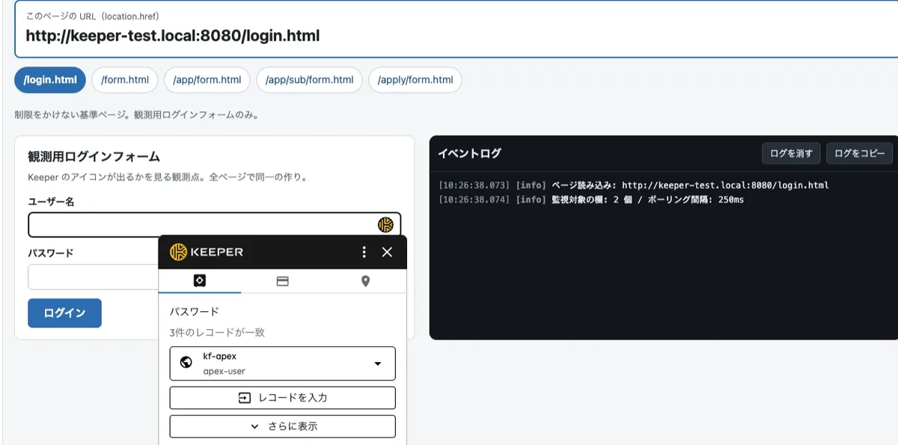Focus the ユーザー名 input field
Viewport: 898px width, 445px height.
point(215,224)
